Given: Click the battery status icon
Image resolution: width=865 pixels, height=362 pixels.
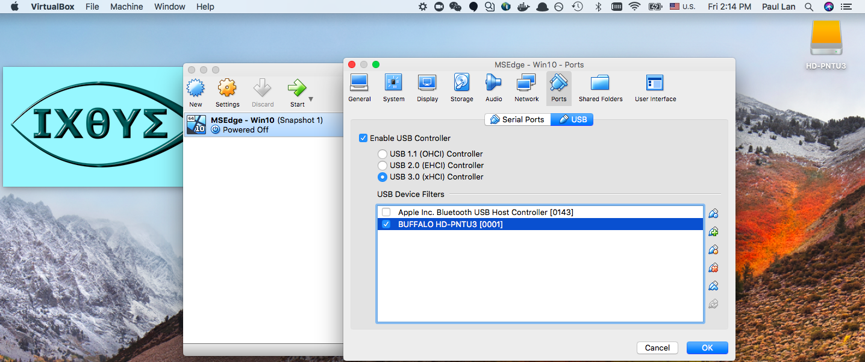Looking at the screenshot, I should coord(655,7).
